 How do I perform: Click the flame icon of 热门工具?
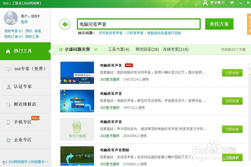click(8, 51)
